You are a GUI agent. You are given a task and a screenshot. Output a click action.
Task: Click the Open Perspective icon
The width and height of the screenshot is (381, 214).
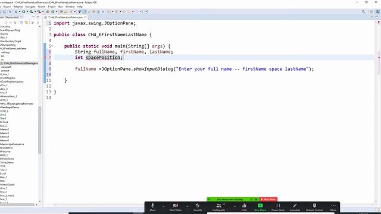click(x=371, y=12)
